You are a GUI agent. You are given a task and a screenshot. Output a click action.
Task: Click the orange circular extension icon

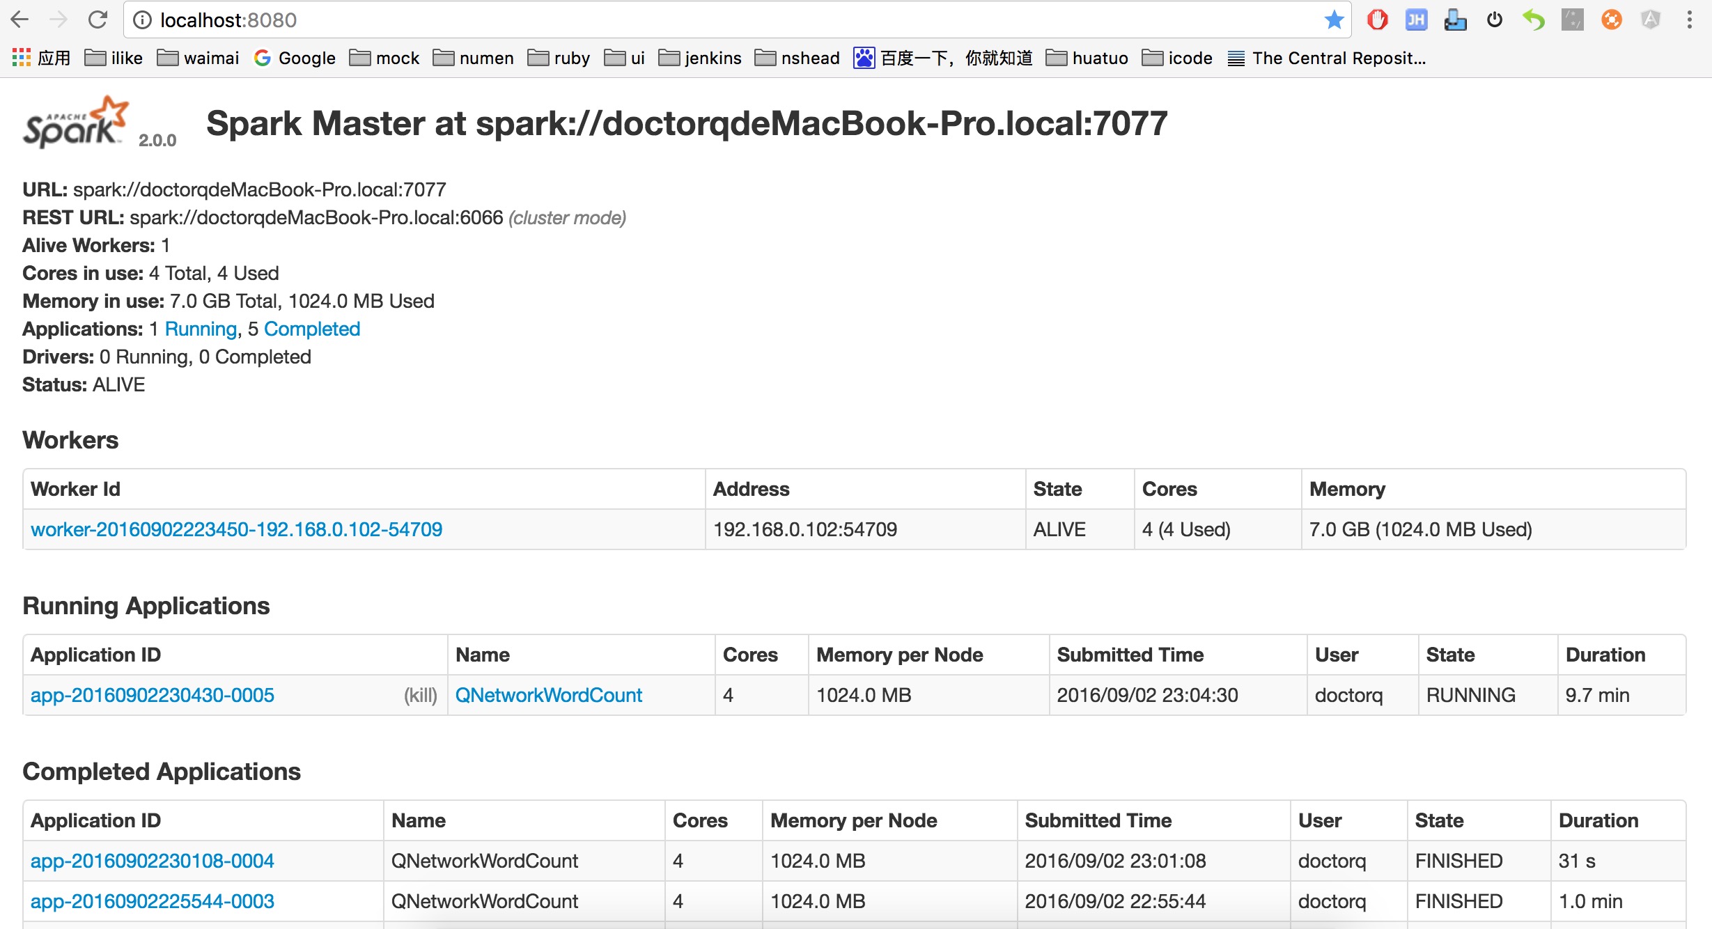pos(1611,19)
